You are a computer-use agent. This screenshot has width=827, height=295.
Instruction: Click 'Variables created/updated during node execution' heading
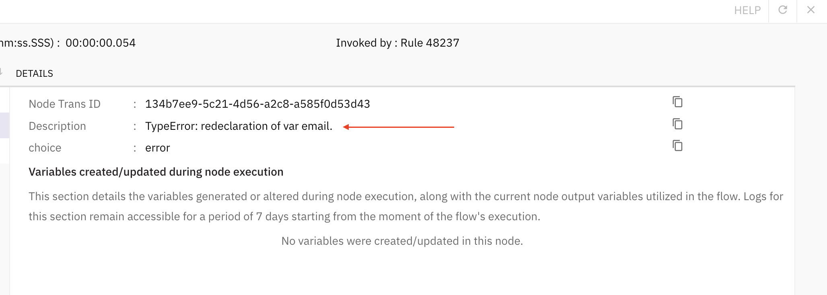(156, 172)
